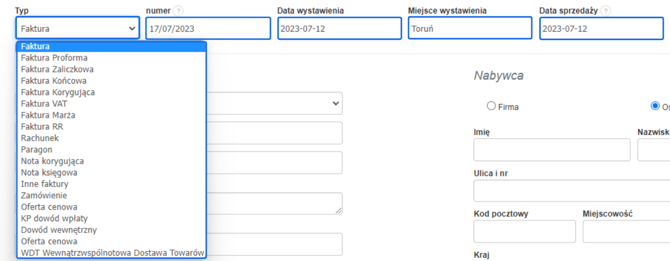
Task: Choose Faktura Proforma from the list
Action: click(54, 58)
